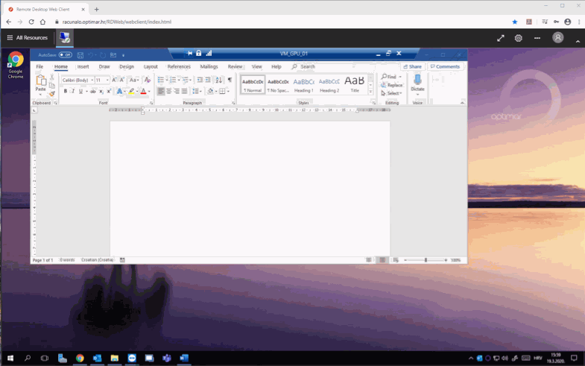This screenshot has height=366, width=585.
Task: Open the File tab
Action: pos(39,66)
